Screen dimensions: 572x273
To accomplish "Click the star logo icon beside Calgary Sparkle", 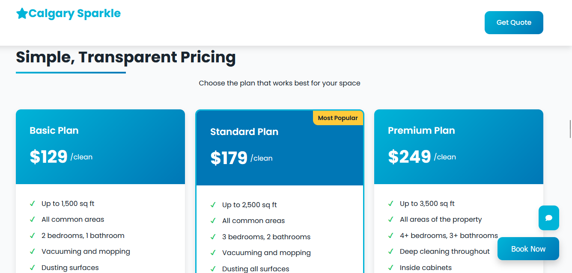I will [x=22, y=14].
